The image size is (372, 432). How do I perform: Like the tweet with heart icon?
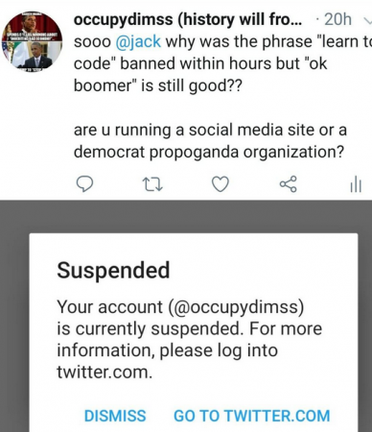tap(221, 184)
